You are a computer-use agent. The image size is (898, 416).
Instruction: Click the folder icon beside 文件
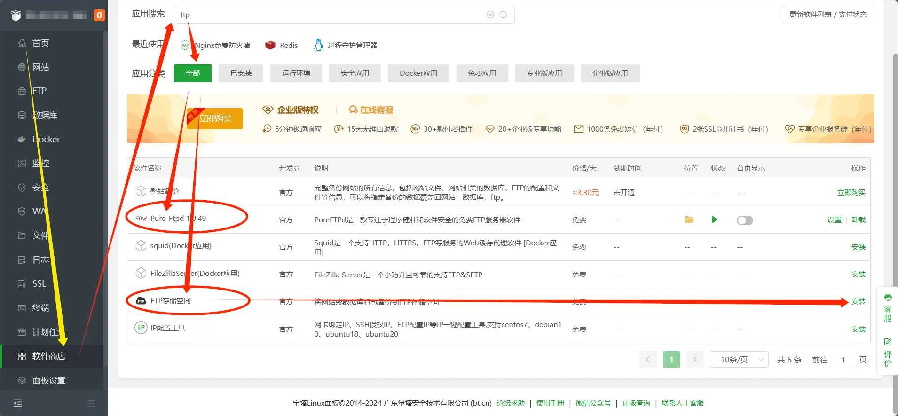(x=22, y=235)
